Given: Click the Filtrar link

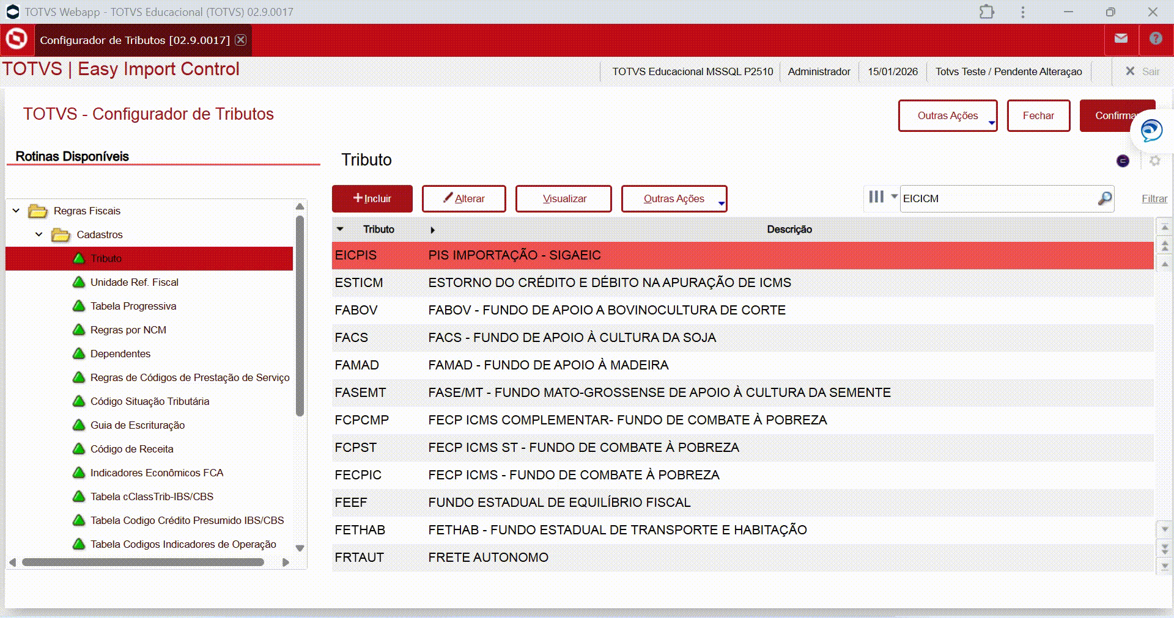Looking at the screenshot, I should point(1154,198).
